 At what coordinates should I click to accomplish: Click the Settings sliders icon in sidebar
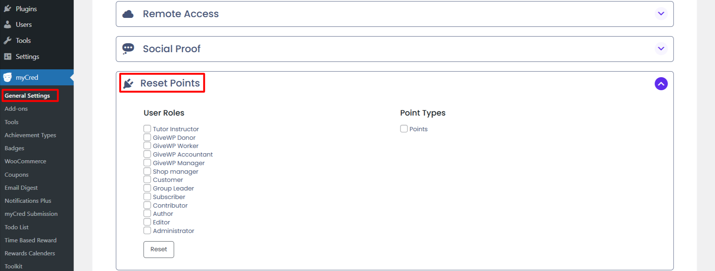tap(7, 57)
